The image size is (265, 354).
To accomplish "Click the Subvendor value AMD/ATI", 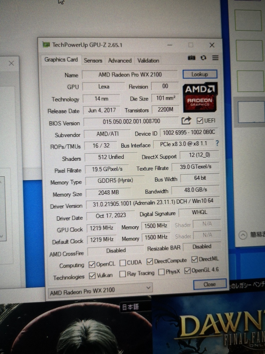I will point(107,134).
